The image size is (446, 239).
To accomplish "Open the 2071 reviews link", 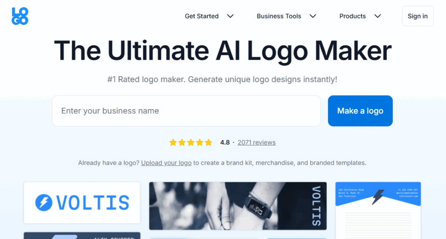I will 256,143.
